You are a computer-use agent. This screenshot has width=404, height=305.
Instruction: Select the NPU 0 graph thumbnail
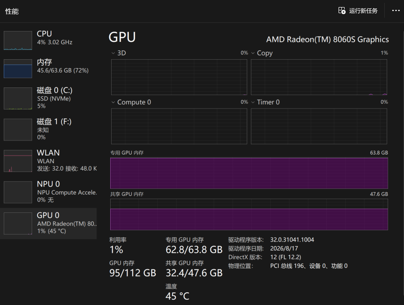(18, 192)
